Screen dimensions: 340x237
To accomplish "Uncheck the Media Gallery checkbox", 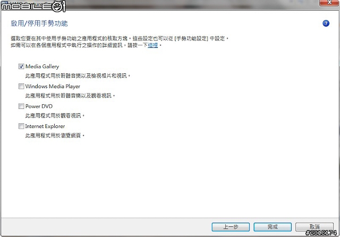I will (x=21, y=66).
